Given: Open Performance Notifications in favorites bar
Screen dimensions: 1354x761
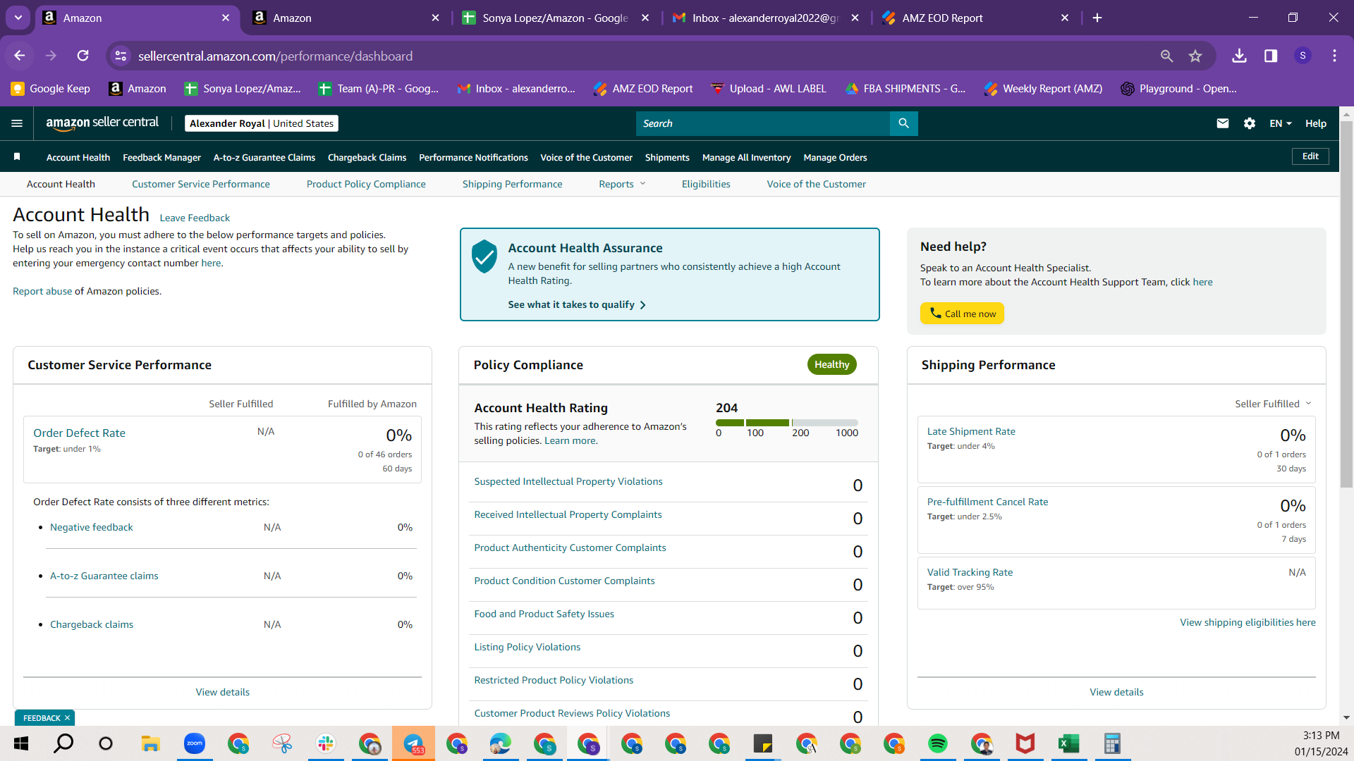Looking at the screenshot, I should (473, 157).
